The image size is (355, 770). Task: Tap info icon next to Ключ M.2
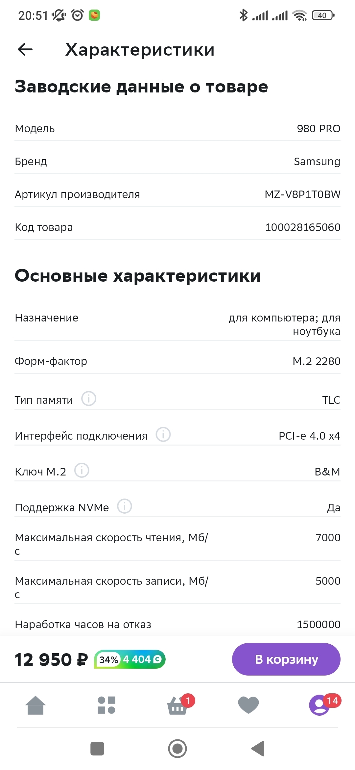point(82,470)
